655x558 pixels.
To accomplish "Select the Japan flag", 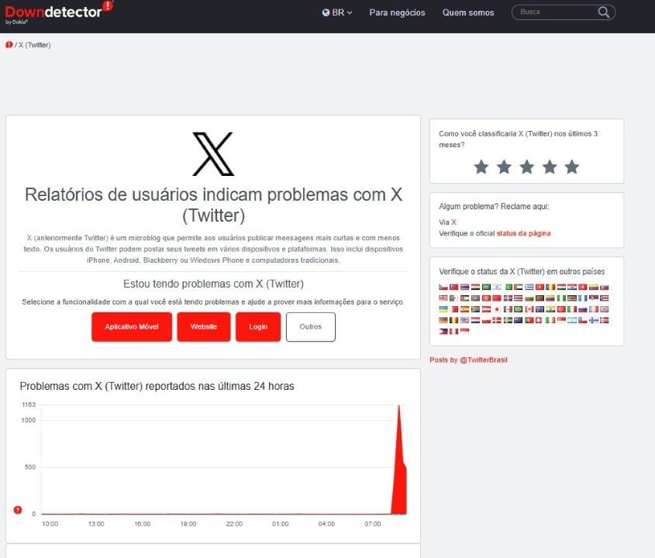I will [497, 309].
